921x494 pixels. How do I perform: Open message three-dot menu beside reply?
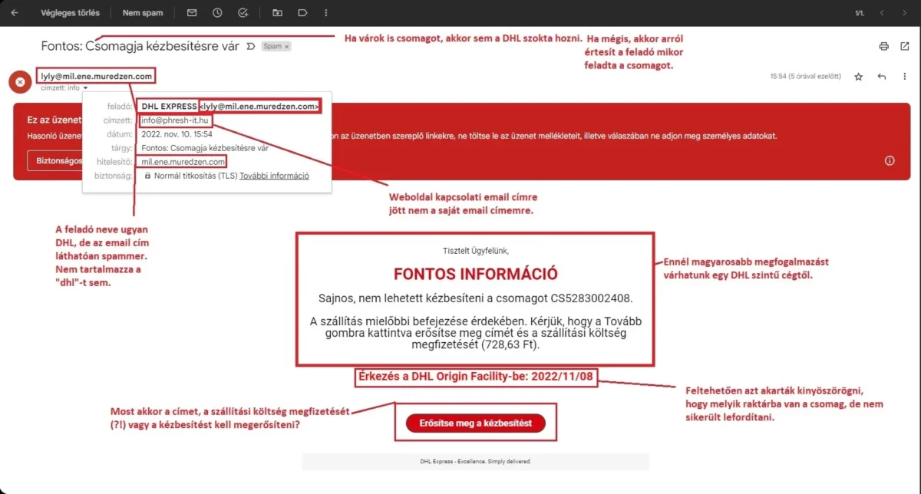coord(905,77)
